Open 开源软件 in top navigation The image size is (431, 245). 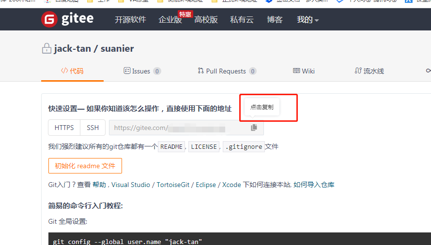pyautogui.click(x=130, y=19)
